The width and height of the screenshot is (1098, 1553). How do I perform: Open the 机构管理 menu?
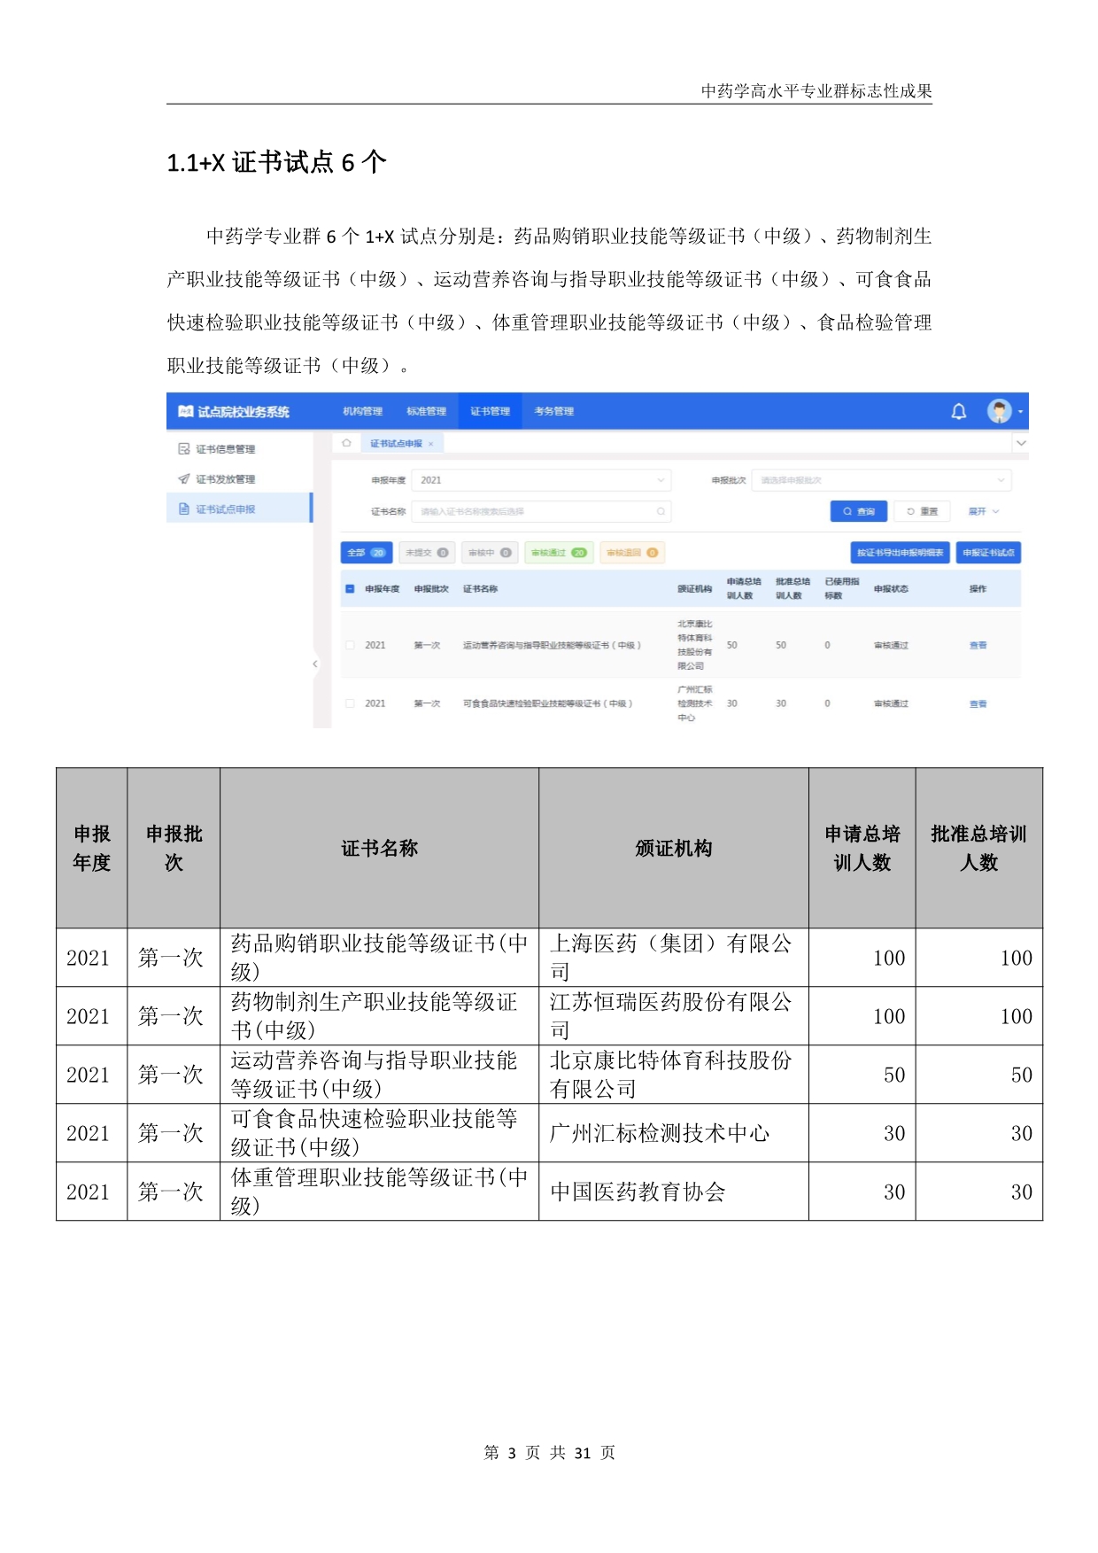(363, 412)
